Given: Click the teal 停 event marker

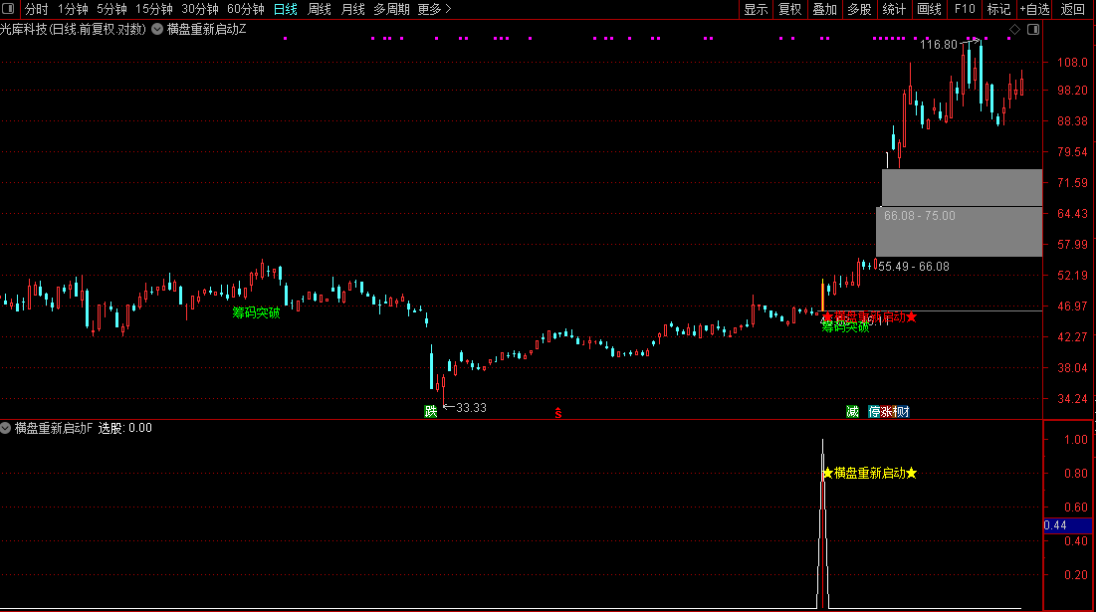Looking at the screenshot, I should click(874, 412).
